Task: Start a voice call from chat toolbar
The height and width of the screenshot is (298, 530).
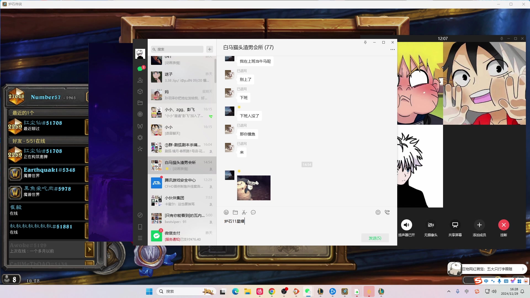Action: click(387, 212)
